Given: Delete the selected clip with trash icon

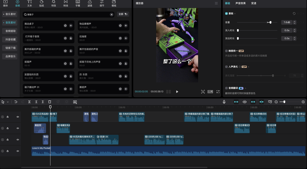Looking at the screenshot, I should 50,102.
